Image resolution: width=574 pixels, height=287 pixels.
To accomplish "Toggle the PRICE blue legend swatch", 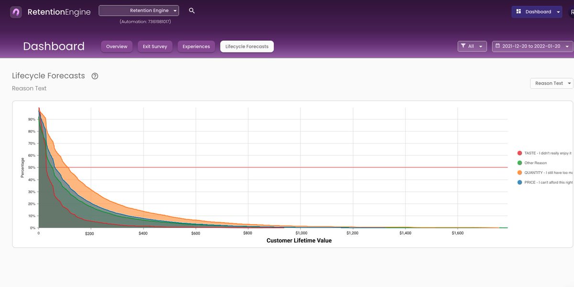I will (519, 183).
